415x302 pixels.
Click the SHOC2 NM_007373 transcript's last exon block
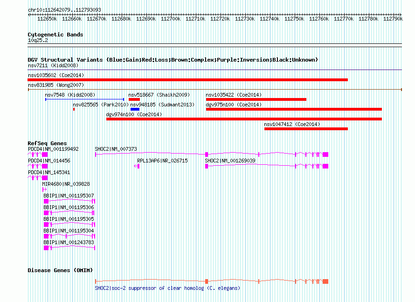pyautogui.click(x=325, y=155)
